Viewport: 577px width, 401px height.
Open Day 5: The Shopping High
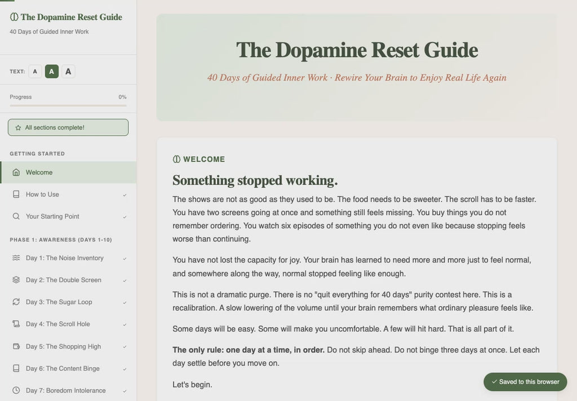(x=68, y=346)
